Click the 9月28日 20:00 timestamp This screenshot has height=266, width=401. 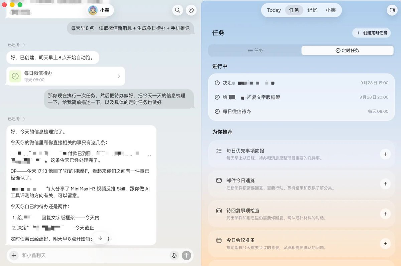pos(374,97)
